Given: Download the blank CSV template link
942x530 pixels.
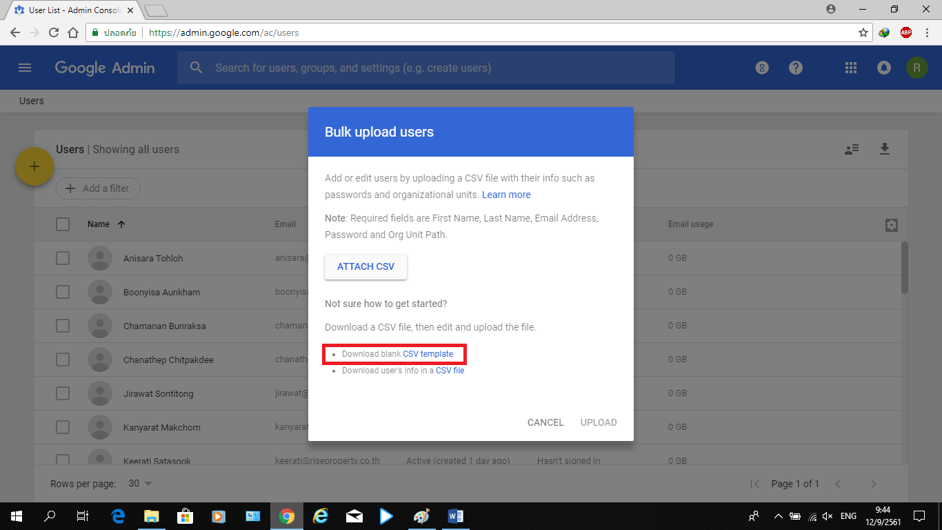Looking at the screenshot, I should 428,354.
